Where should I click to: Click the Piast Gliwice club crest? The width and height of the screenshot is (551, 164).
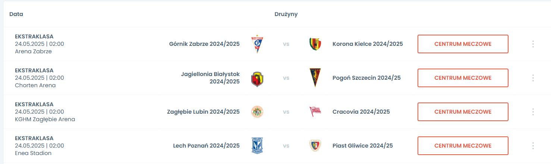315,146
